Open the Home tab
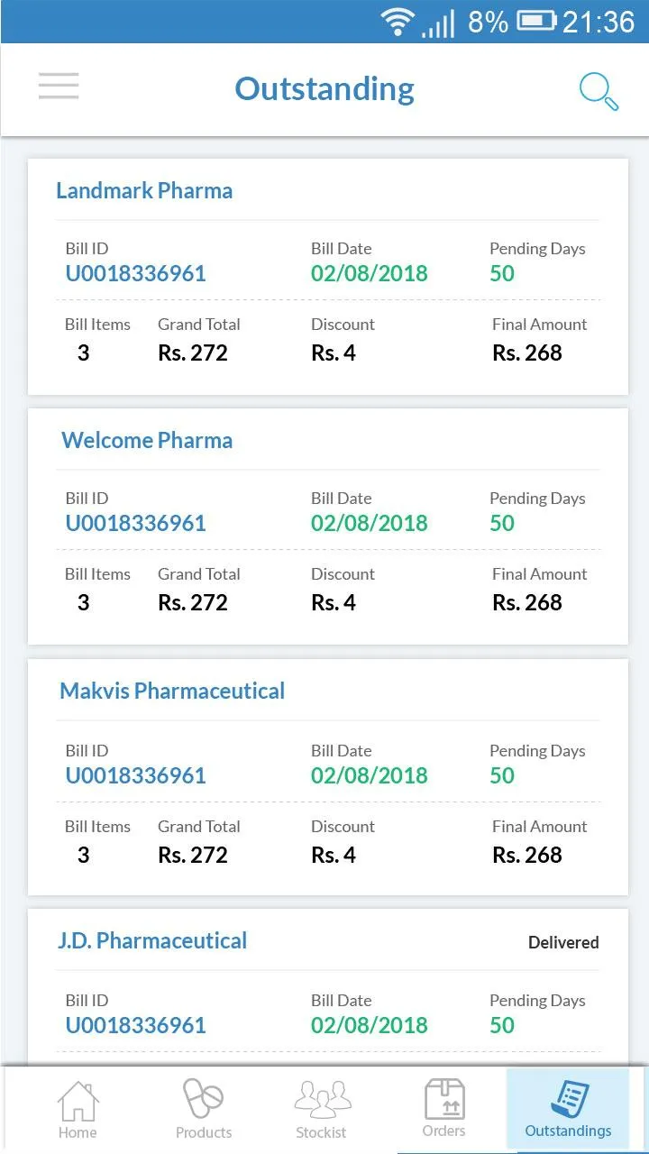Image resolution: width=649 pixels, height=1154 pixels. [x=78, y=1110]
